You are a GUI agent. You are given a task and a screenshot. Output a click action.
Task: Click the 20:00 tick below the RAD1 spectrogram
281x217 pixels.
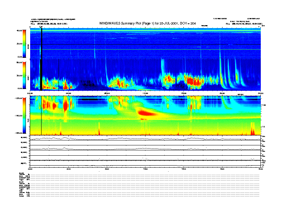tap(222, 93)
